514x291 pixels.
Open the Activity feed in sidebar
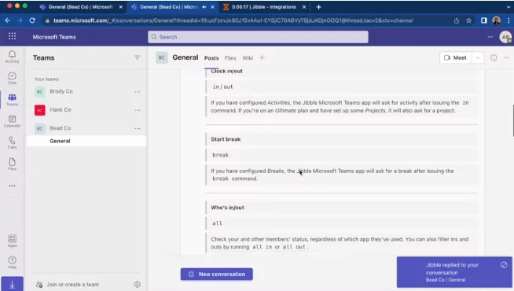point(12,57)
